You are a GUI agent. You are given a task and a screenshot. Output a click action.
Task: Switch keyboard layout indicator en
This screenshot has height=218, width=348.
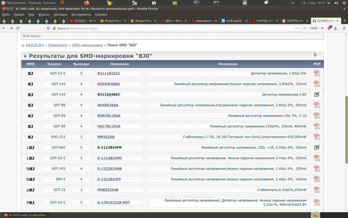pyautogui.click(x=293, y=3)
